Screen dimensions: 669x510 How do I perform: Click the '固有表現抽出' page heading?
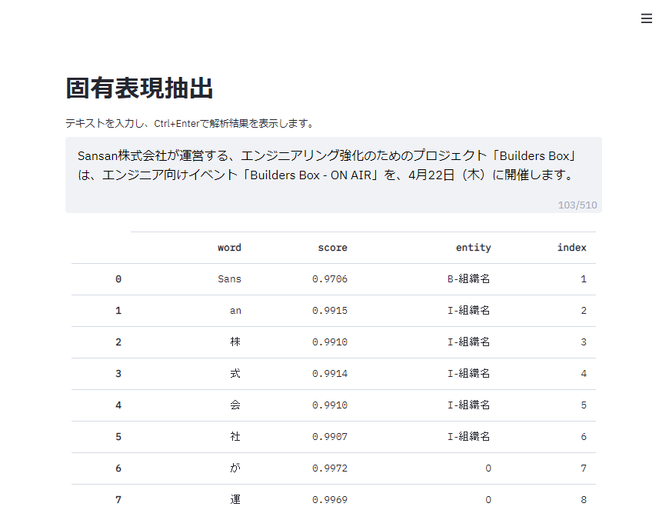(139, 88)
